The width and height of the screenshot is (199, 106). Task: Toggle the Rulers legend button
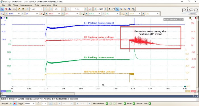pos(125,103)
